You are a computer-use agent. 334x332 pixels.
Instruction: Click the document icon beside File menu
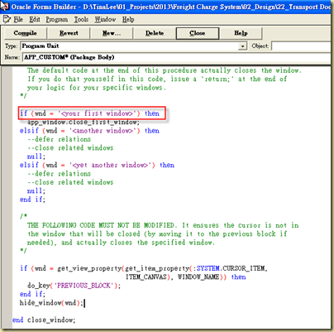coord(7,20)
